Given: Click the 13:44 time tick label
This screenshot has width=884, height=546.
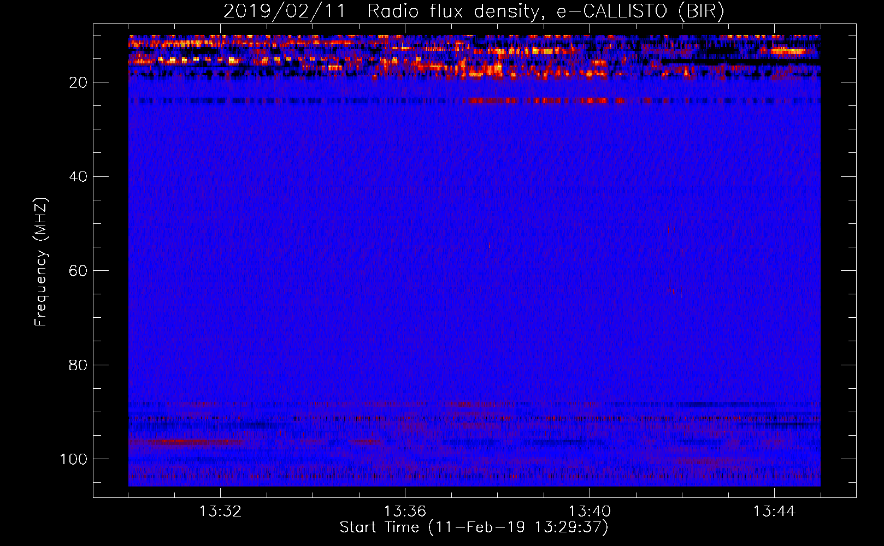Looking at the screenshot, I should click(774, 512).
